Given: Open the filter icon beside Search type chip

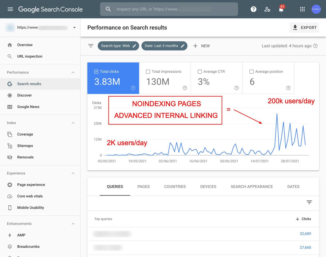Looking at the screenshot, I should 91,46.
